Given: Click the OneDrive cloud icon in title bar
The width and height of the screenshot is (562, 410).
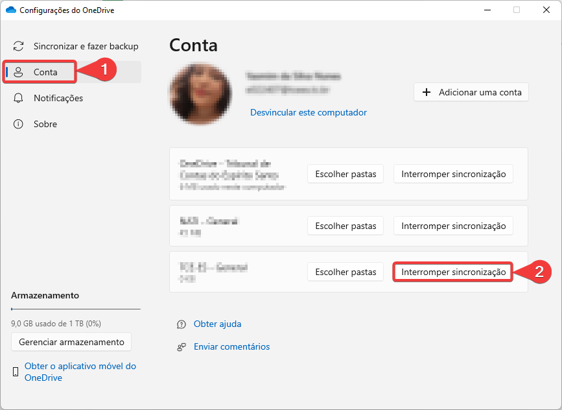Looking at the screenshot, I should pos(11,10).
